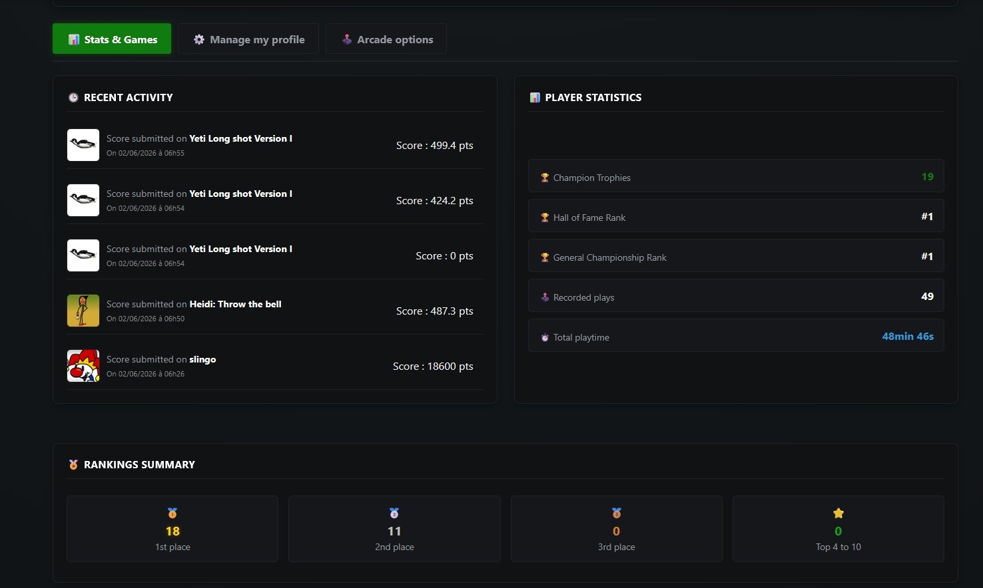Screen dimensions: 983x588
Task: Click the chart icon beside Player Statistics
Action: tap(535, 98)
